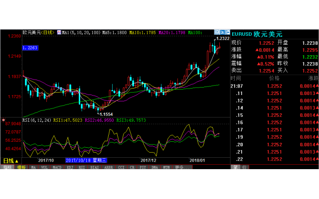Click the 最低 value 1.2232

(310, 57)
